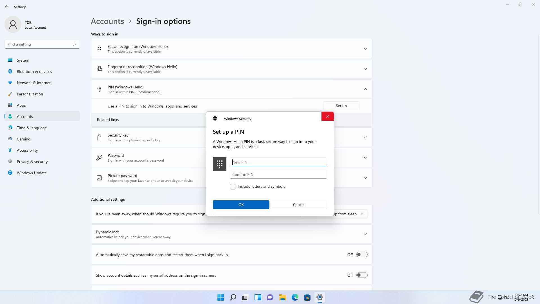Viewport: 540px width, 304px height.
Task: Click the back arrow in Settings
Action: tap(7, 7)
